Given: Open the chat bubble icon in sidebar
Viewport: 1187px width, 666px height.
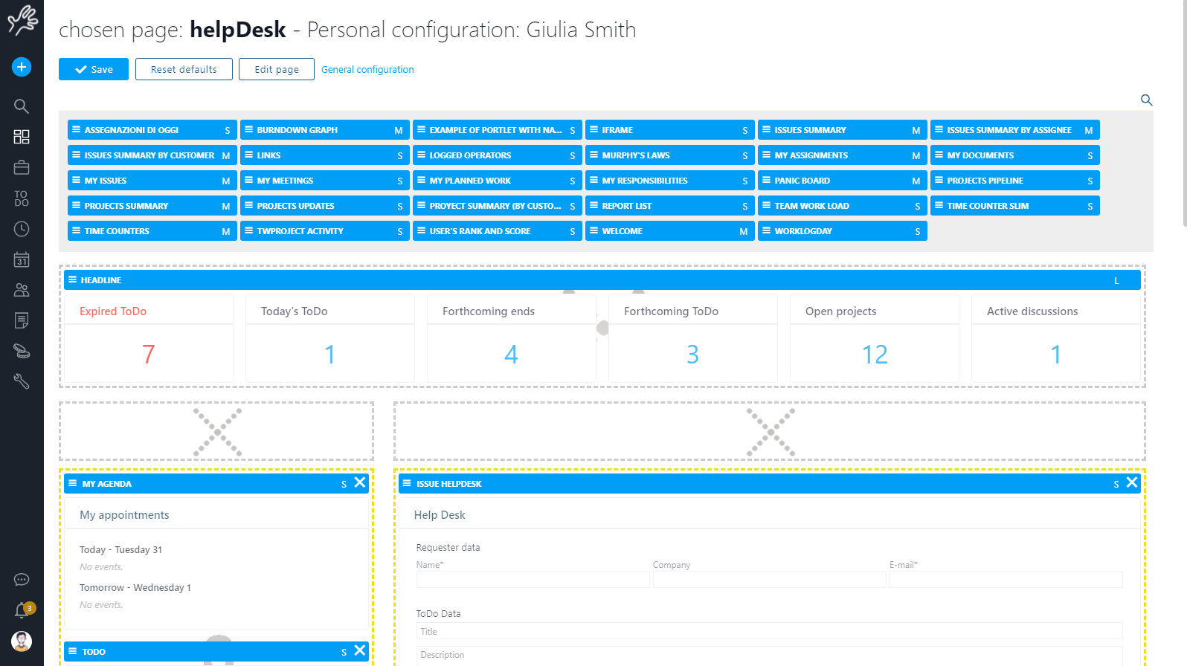Looking at the screenshot, I should [22, 580].
